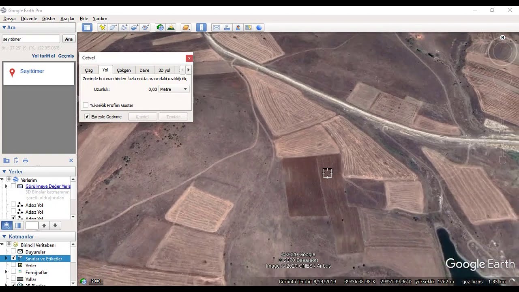Toggle sunlight across the landscape icon
This screenshot has height=292, width=519.
point(171,28)
